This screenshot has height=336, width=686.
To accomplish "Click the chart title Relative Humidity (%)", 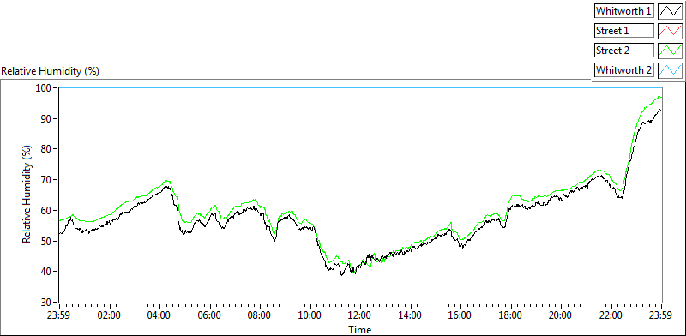I will click(51, 71).
